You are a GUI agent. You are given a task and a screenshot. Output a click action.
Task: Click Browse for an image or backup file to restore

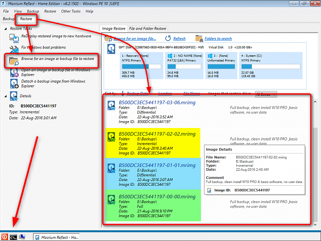[58, 59]
